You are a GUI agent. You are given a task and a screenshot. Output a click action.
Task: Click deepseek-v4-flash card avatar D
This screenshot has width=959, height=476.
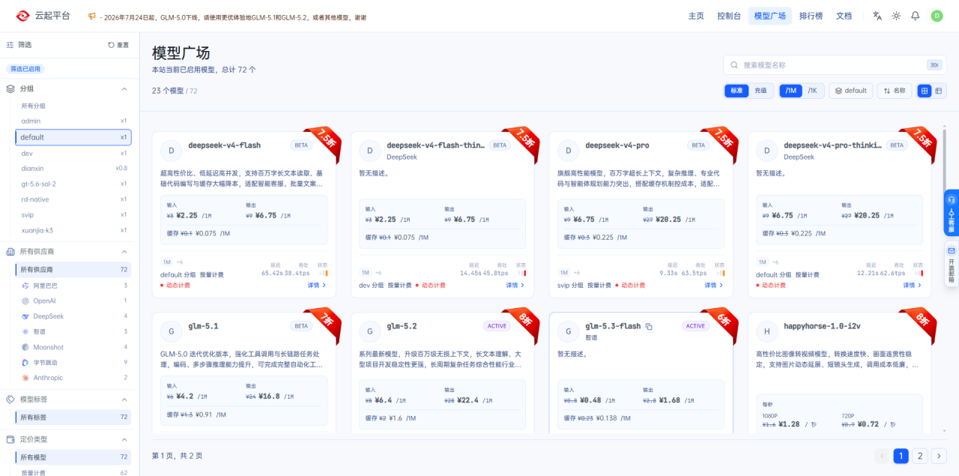171,150
